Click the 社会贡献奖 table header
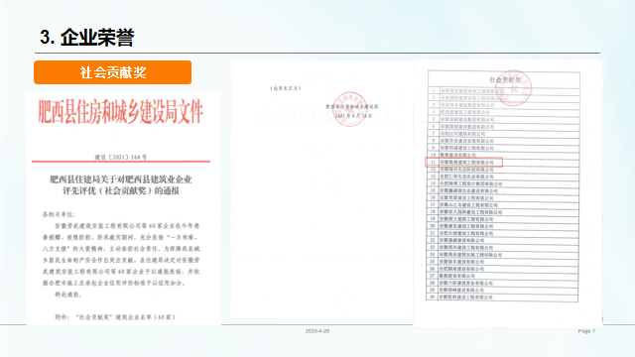Image resolution: width=635 pixels, height=357 pixels. [x=505, y=79]
